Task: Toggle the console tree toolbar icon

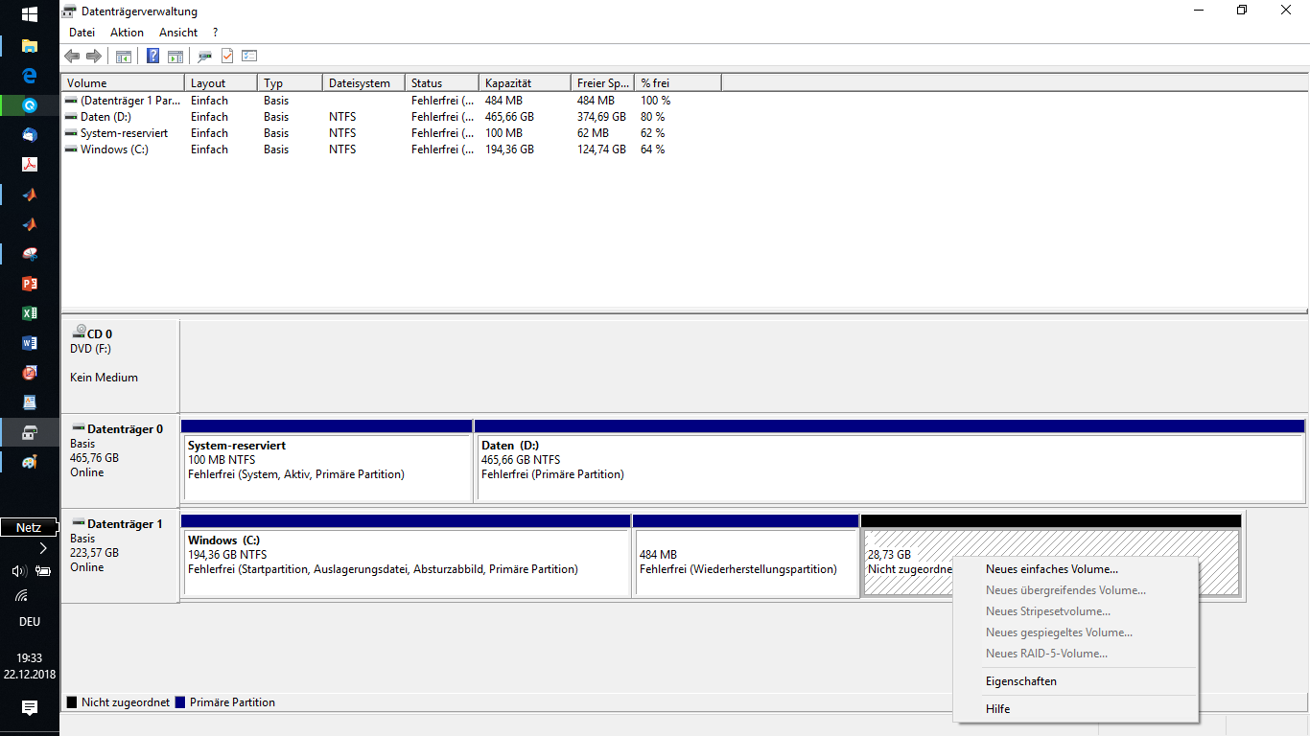Action: [x=124, y=56]
